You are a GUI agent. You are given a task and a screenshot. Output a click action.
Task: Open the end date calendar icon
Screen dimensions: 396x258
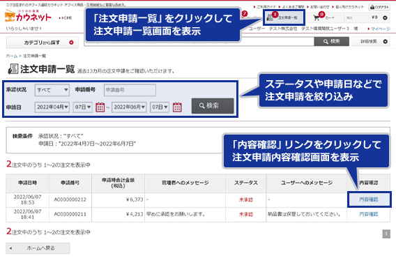tap(177, 107)
